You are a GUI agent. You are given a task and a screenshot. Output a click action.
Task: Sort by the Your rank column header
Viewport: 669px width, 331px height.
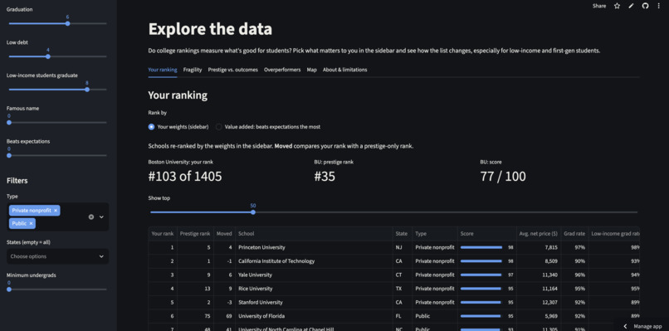coord(163,234)
